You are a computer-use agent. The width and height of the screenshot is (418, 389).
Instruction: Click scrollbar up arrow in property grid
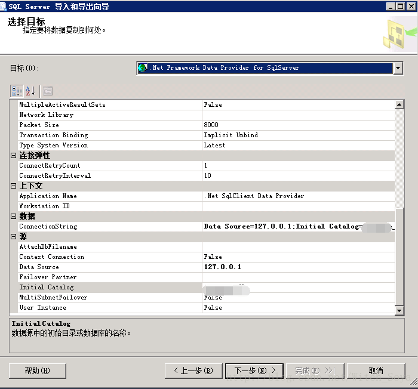pyautogui.click(x=399, y=104)
